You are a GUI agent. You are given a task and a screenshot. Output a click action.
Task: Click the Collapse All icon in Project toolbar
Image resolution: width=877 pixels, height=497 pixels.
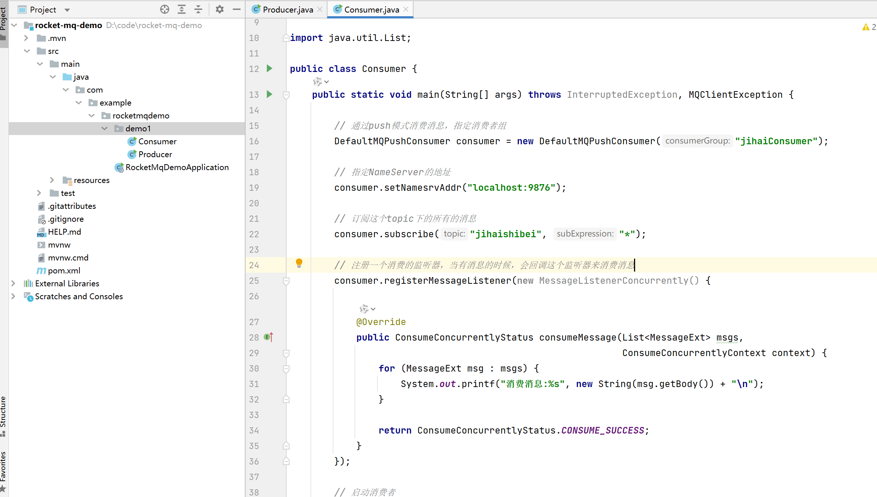click(x=198, y=10)
